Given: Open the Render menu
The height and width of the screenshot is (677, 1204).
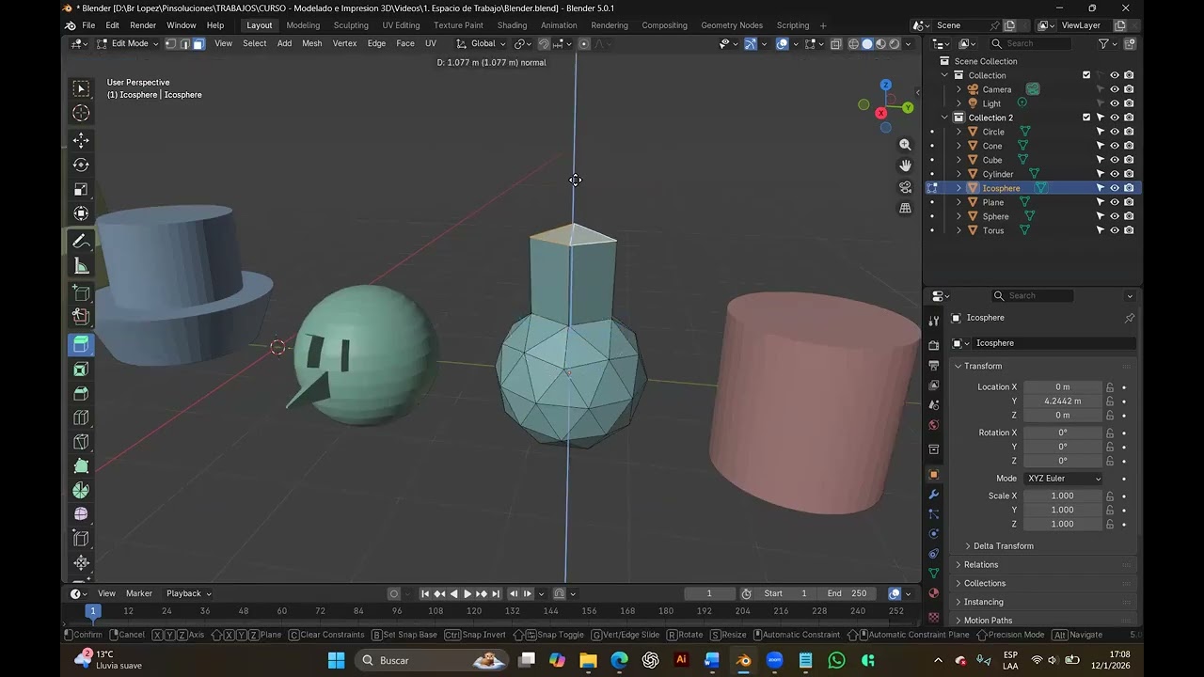Looking at the screenshot, I should [143, 25].
